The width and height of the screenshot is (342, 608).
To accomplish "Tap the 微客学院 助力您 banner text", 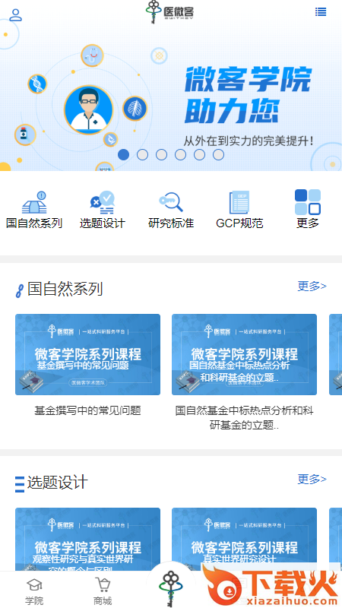I will 249,94.
